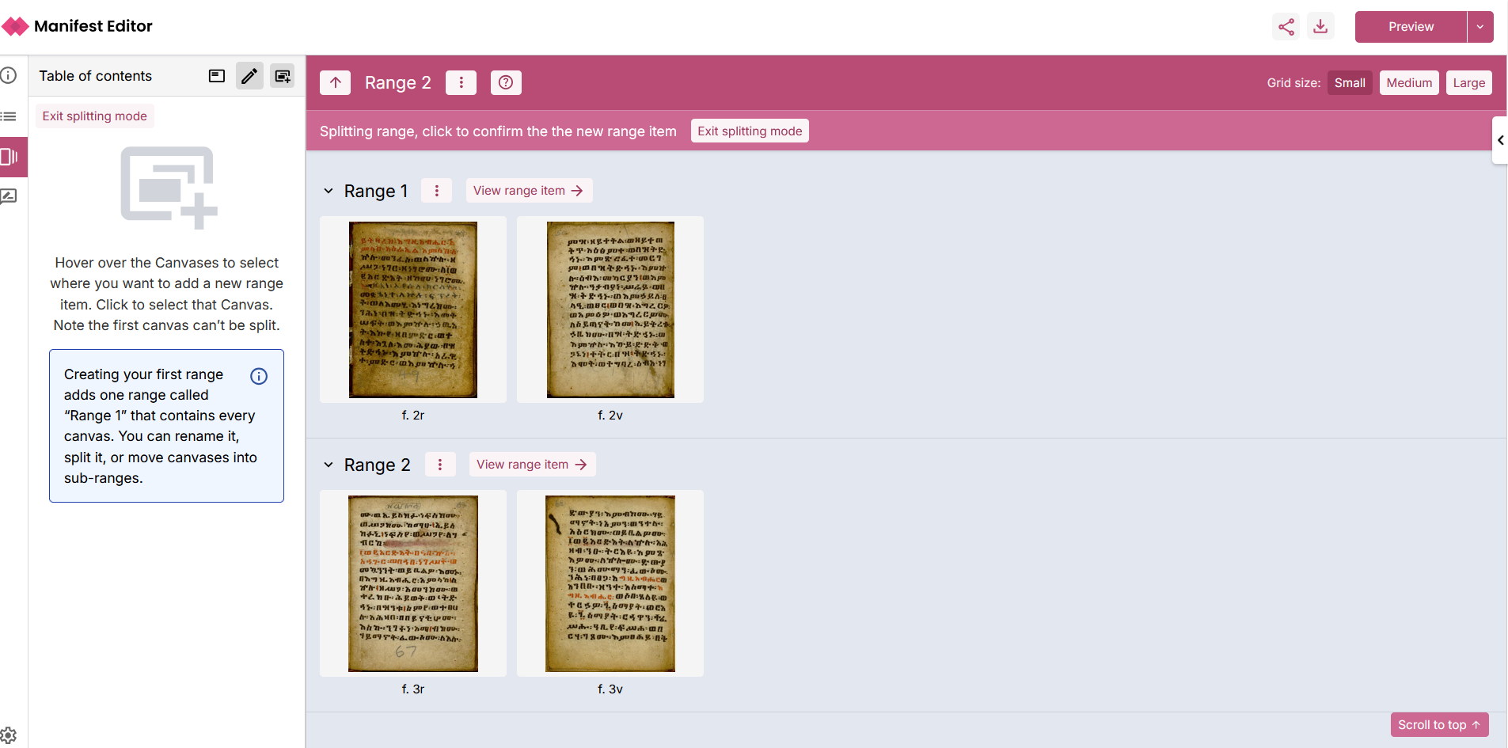This screenshot has width=1508, height=748.
Task: Click View range item for Range 1
Action: 528,191
